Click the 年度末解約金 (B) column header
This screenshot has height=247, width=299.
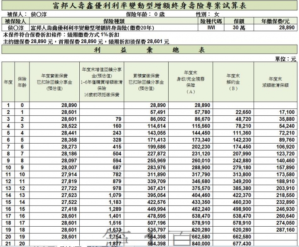click(233, 82)
